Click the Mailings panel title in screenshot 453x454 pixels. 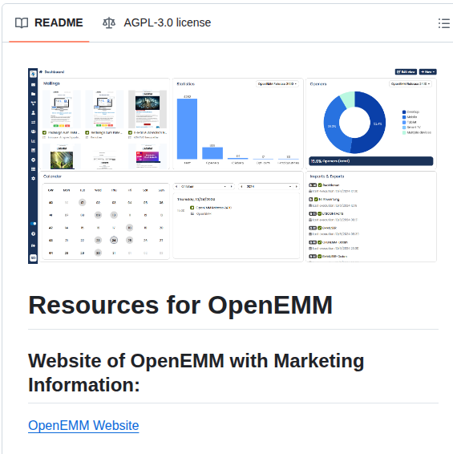click(x=51, y=83)
